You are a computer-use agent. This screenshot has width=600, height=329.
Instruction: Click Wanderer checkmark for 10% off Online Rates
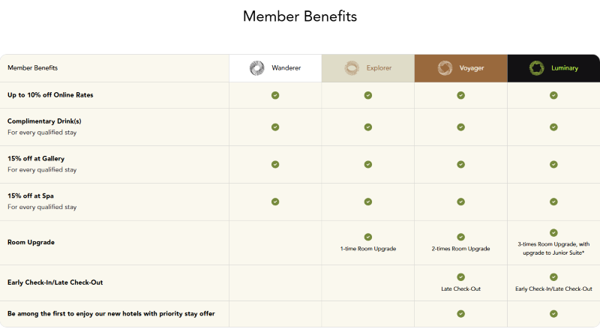[x=275, y=95]
